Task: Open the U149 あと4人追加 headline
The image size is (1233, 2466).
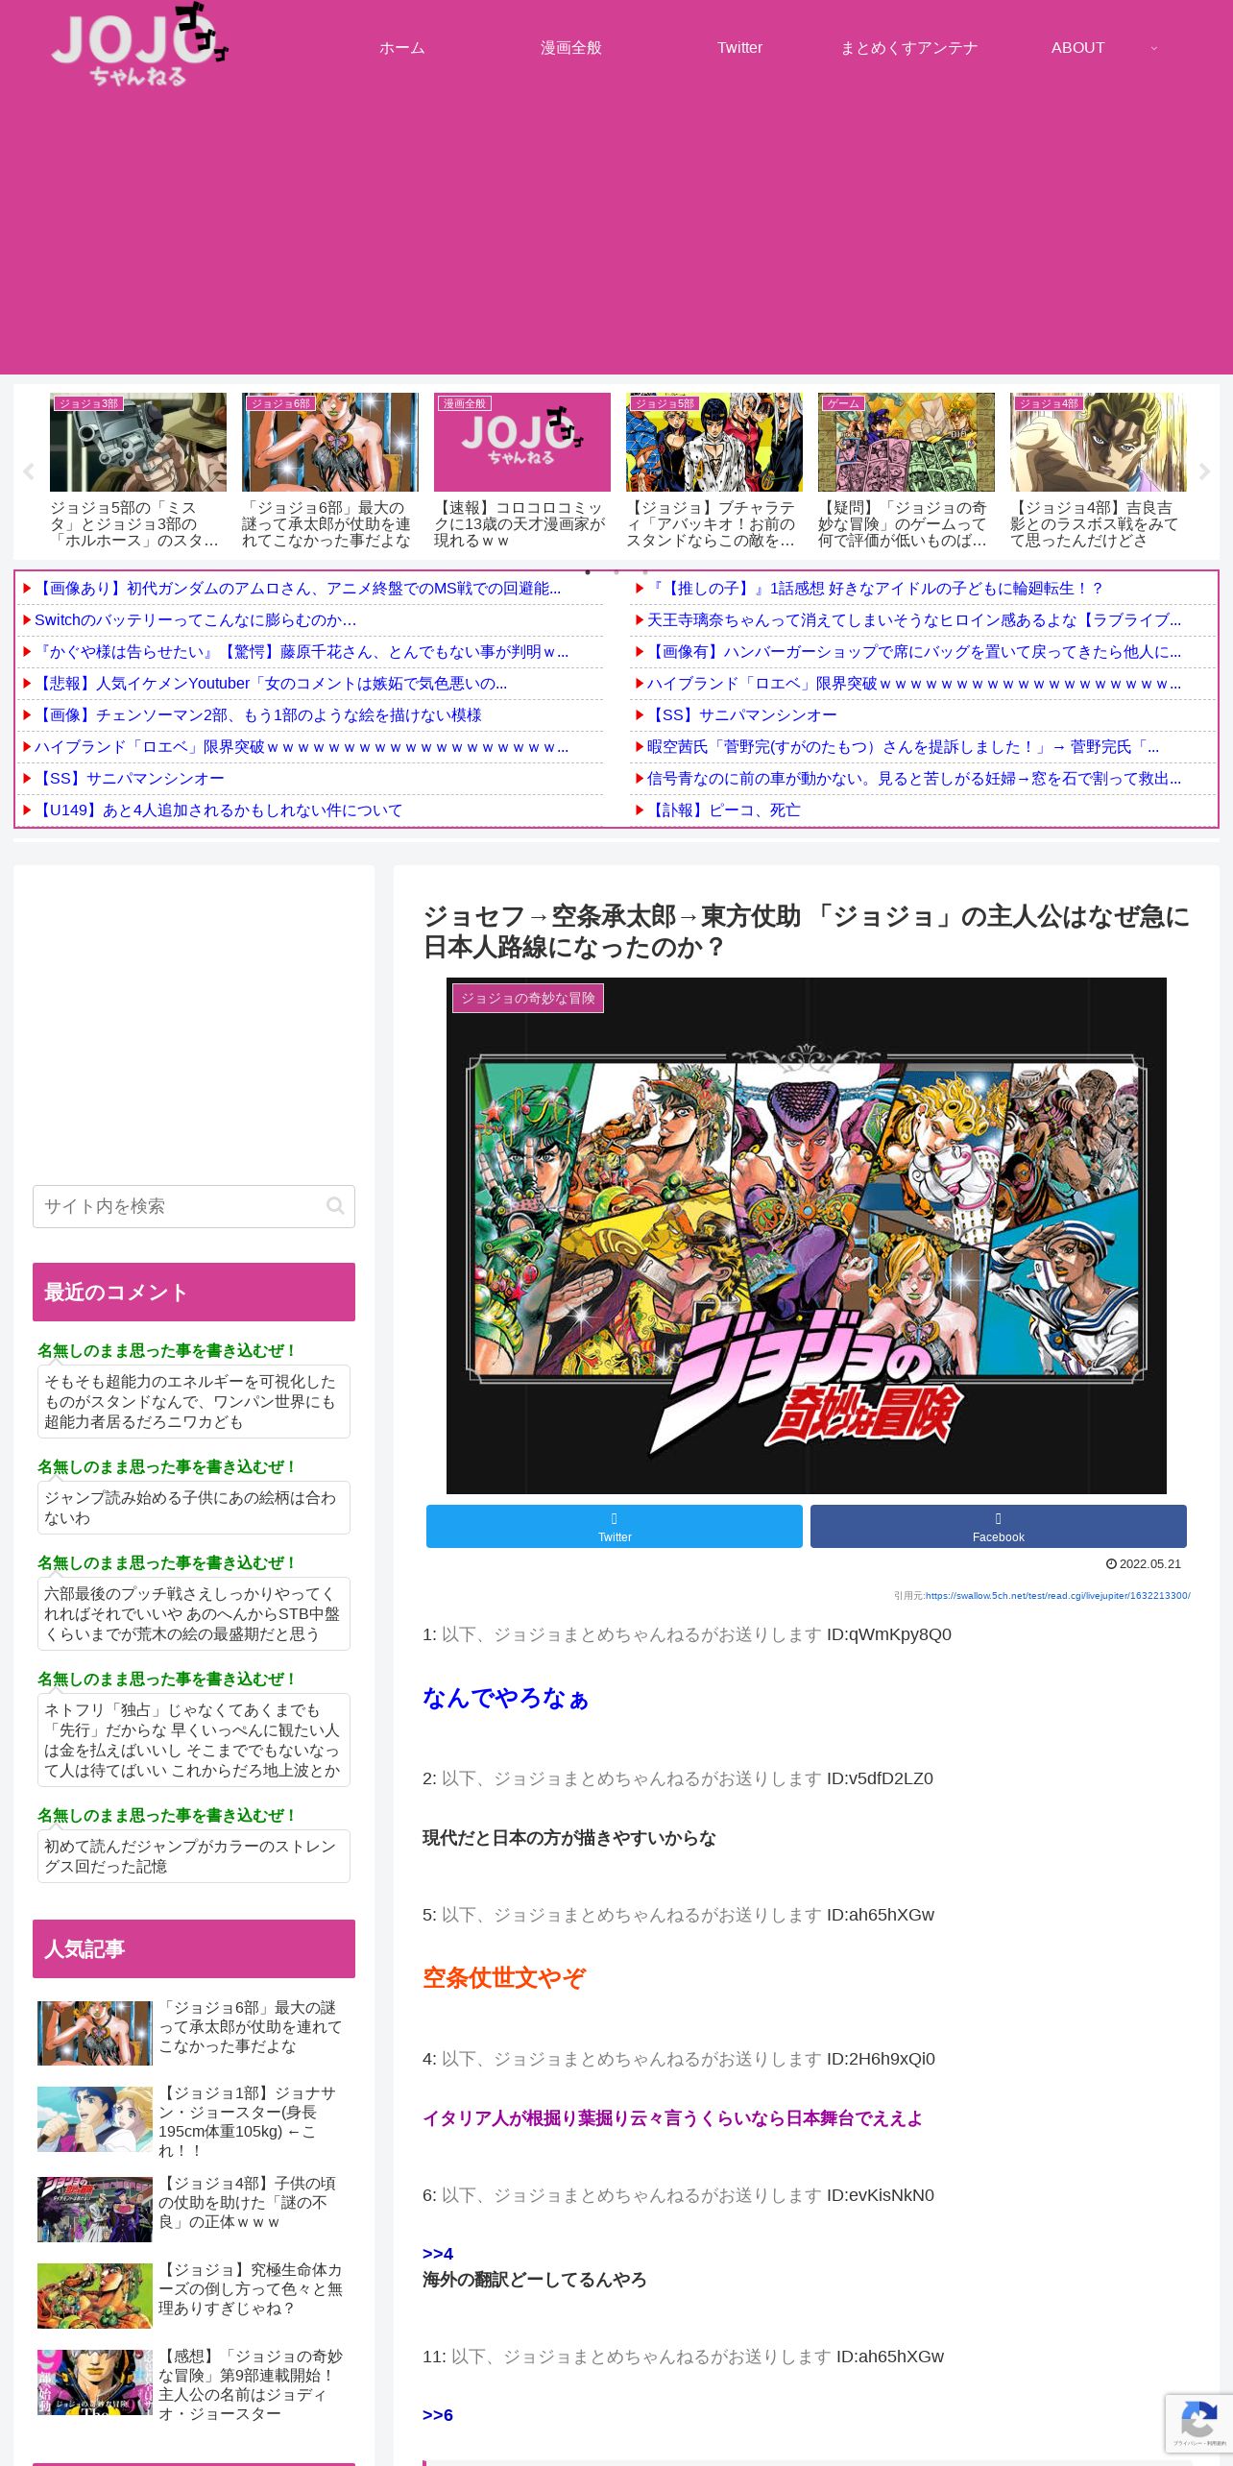Action: coord(219,810)
